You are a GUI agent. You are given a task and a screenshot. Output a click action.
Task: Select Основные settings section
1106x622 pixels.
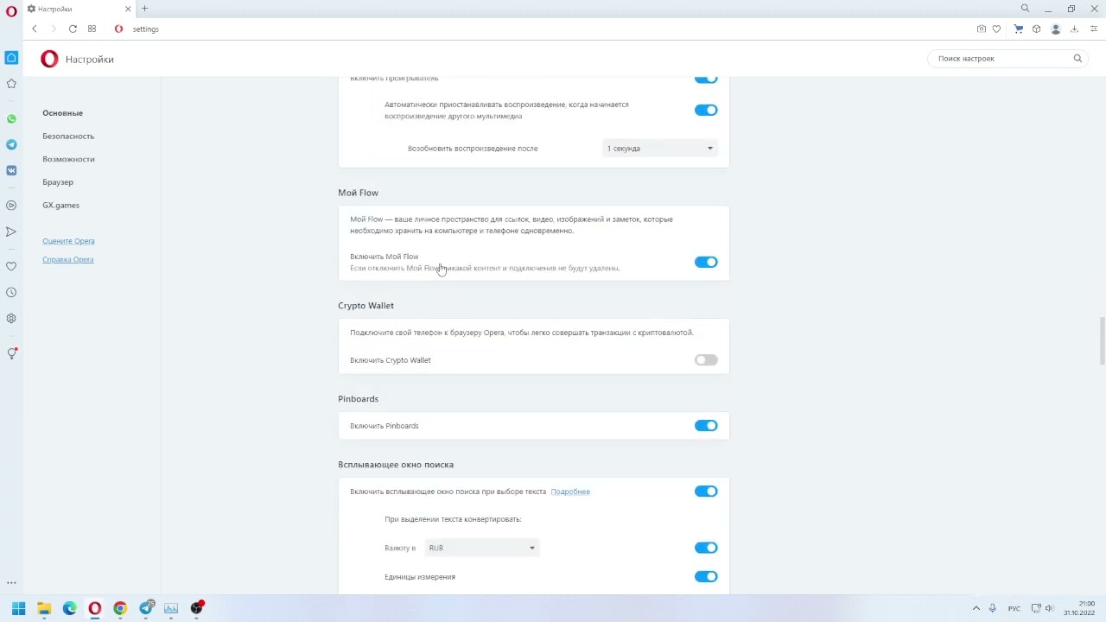point(63,113)
